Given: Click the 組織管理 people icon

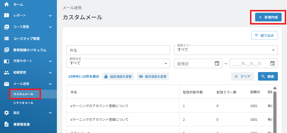Looking at the screenshot, I should pyautogui.click(x=7, y=73).
